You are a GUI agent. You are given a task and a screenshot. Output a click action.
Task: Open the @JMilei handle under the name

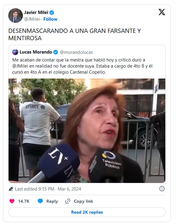pyautogui.click(x=32, y=19)
